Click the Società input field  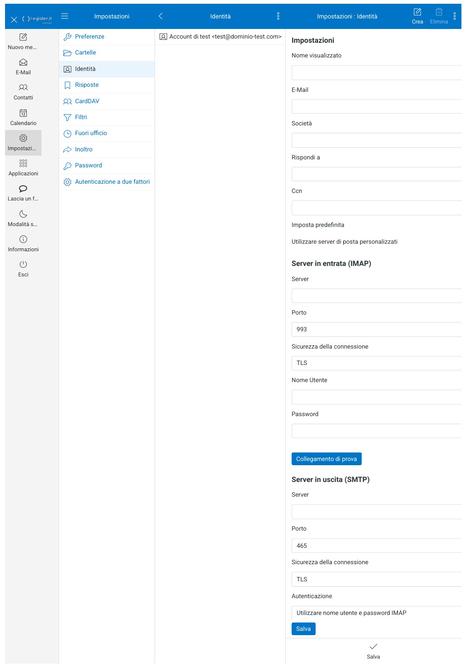[x=376, y=140]
